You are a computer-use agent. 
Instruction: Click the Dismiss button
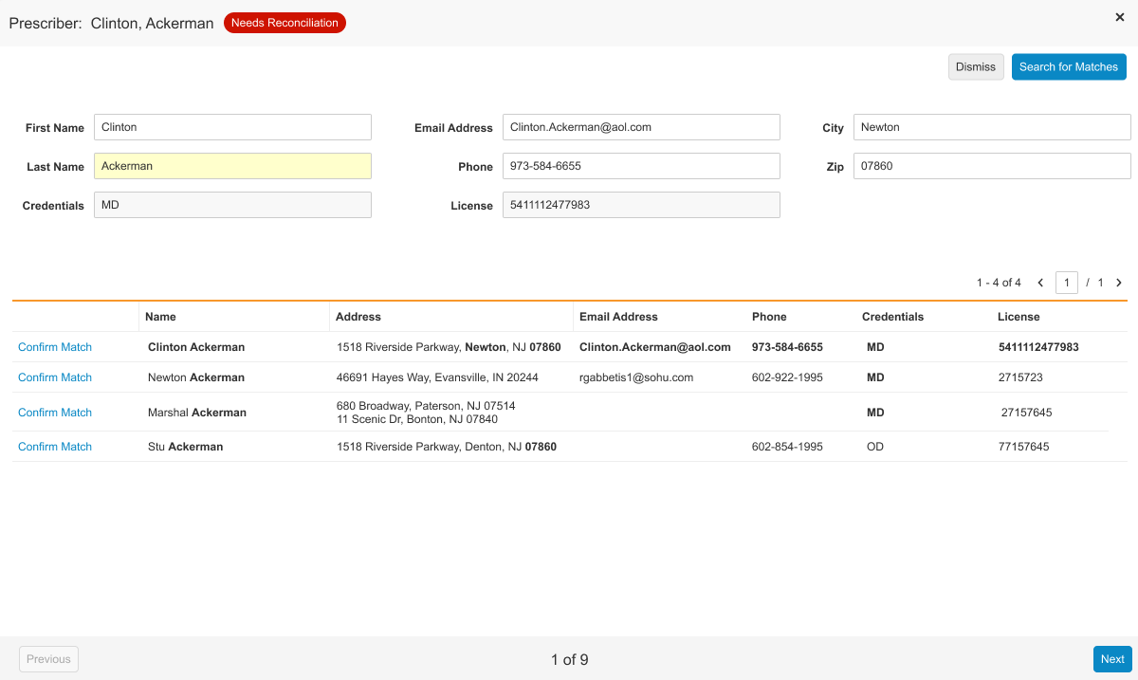(975, 67)
